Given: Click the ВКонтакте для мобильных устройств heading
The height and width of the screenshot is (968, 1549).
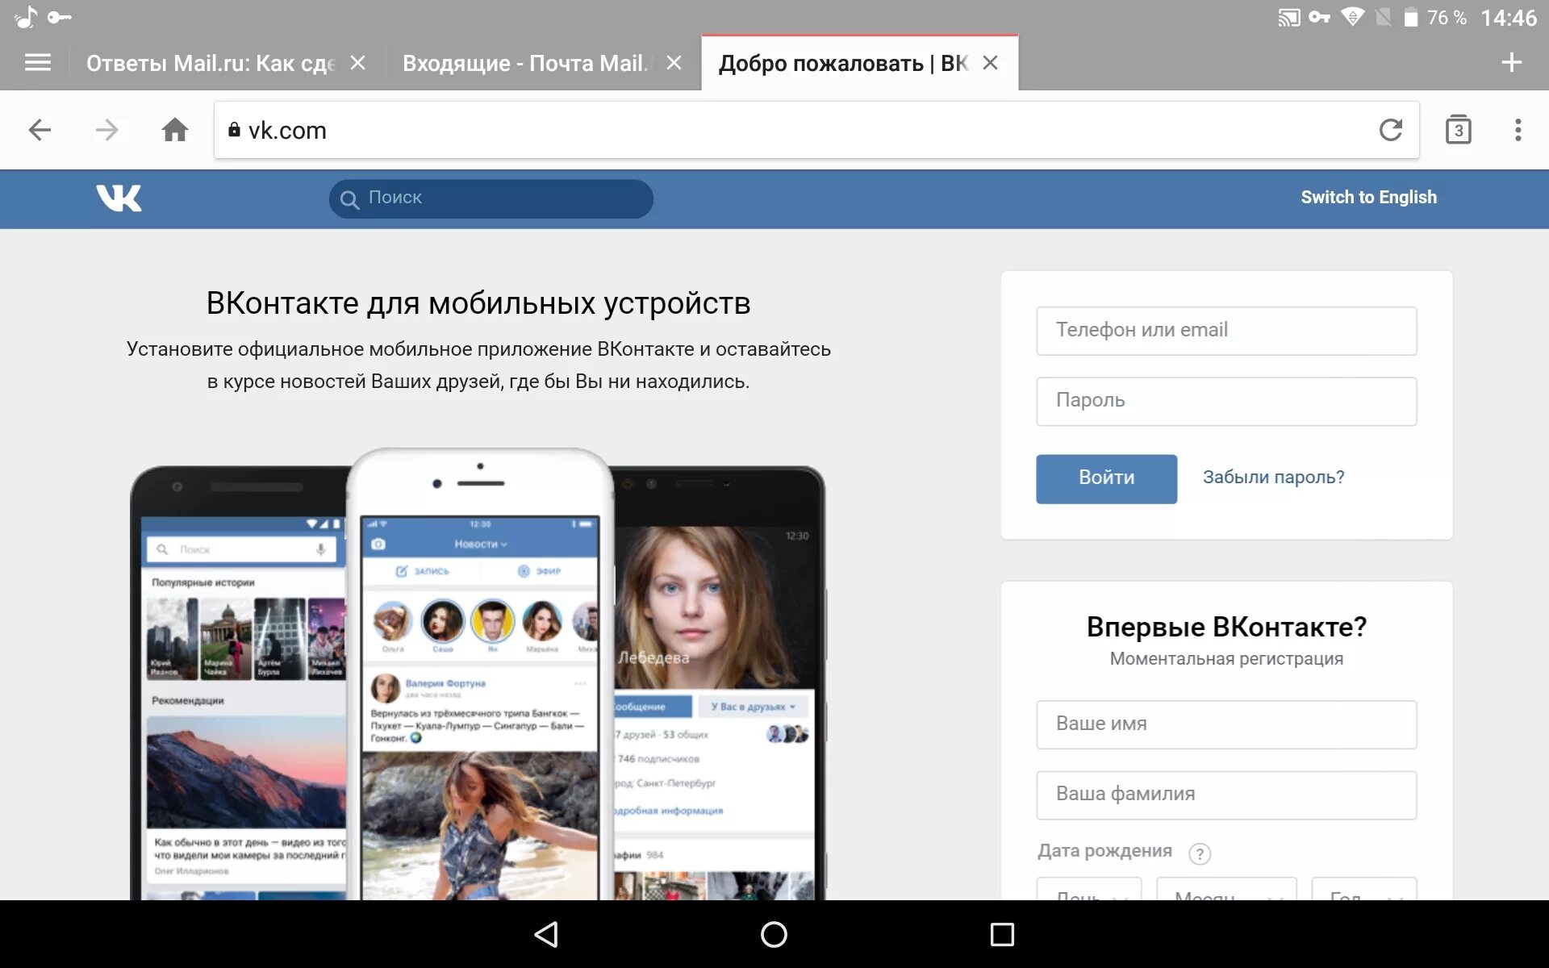Looking at the screenshot, I should [x=478, y=303].
